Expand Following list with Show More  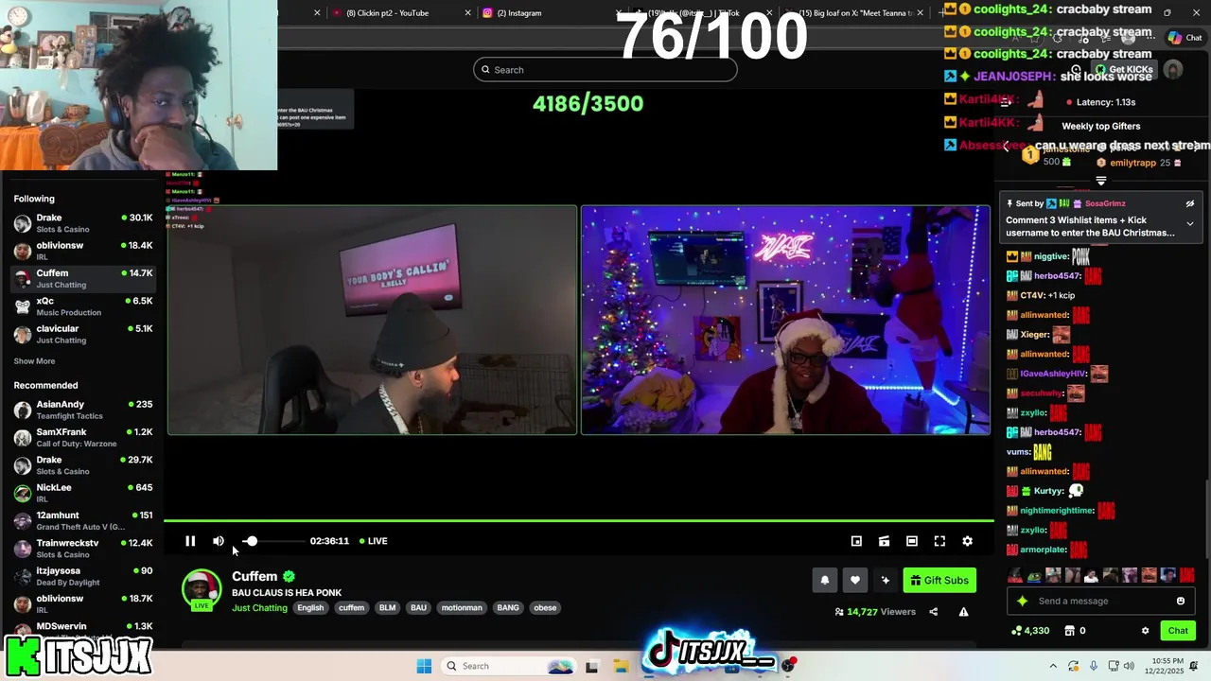34,361
